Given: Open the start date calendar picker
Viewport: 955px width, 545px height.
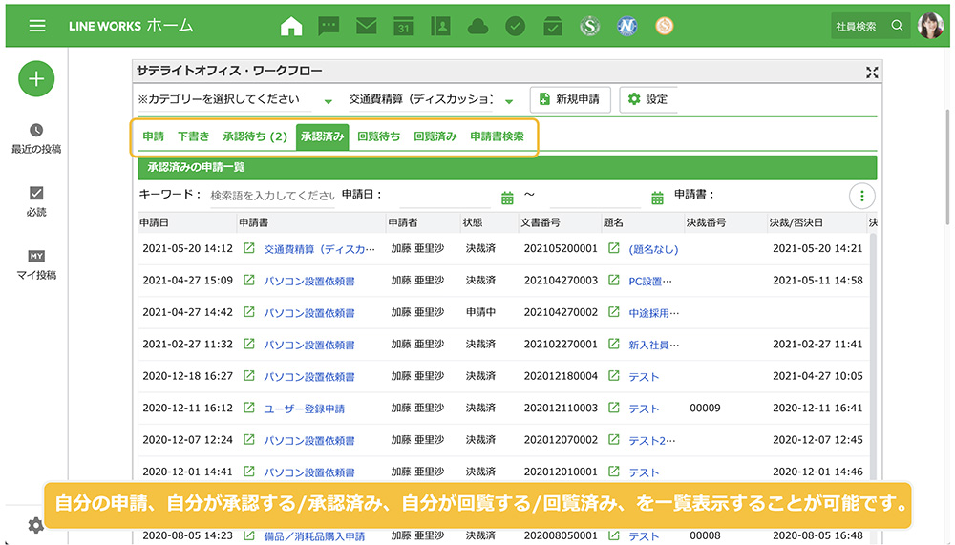Looking at the screenshot, I should [x=508, y=198].
